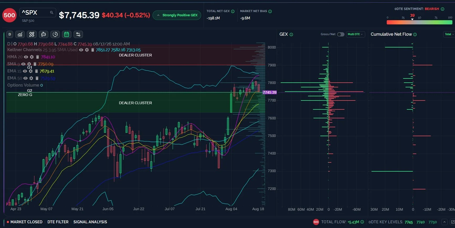Click the red 500 S&P logo badge

coord(9,15)
